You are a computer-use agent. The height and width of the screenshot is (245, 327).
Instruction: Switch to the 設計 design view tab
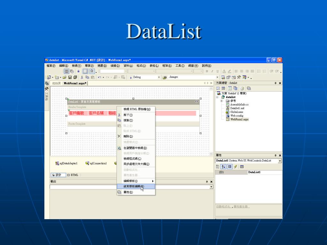(x=58, y=175)
